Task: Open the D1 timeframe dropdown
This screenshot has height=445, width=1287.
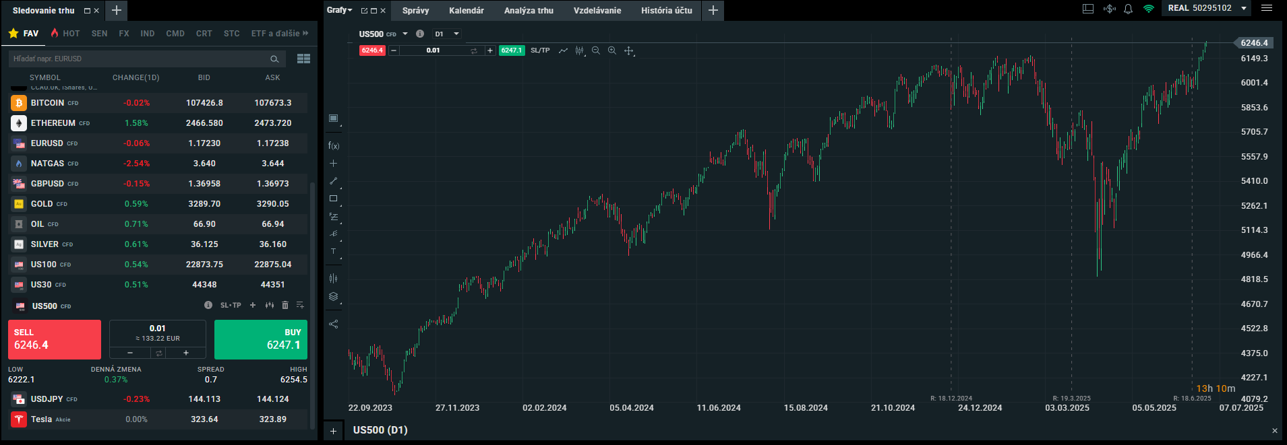Action: click(447, 34)
